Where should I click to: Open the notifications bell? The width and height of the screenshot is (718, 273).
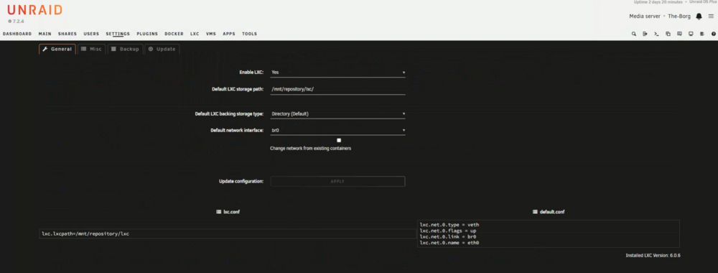pos(699,17)
